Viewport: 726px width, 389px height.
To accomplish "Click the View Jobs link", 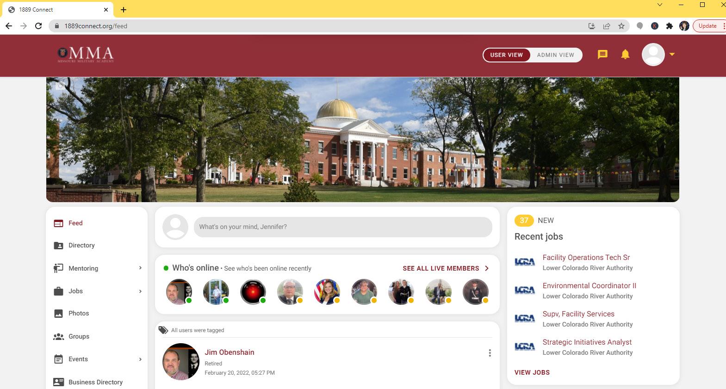I will 532,372.
